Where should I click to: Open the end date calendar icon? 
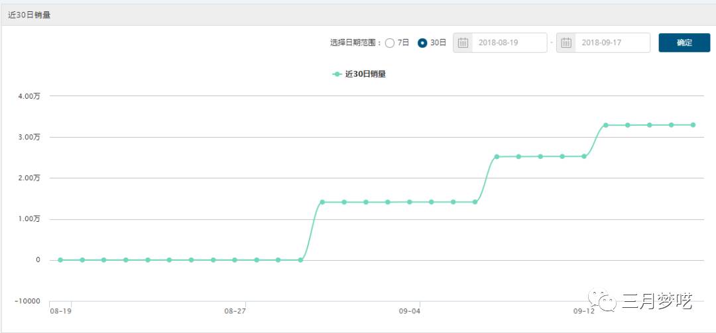566,43
